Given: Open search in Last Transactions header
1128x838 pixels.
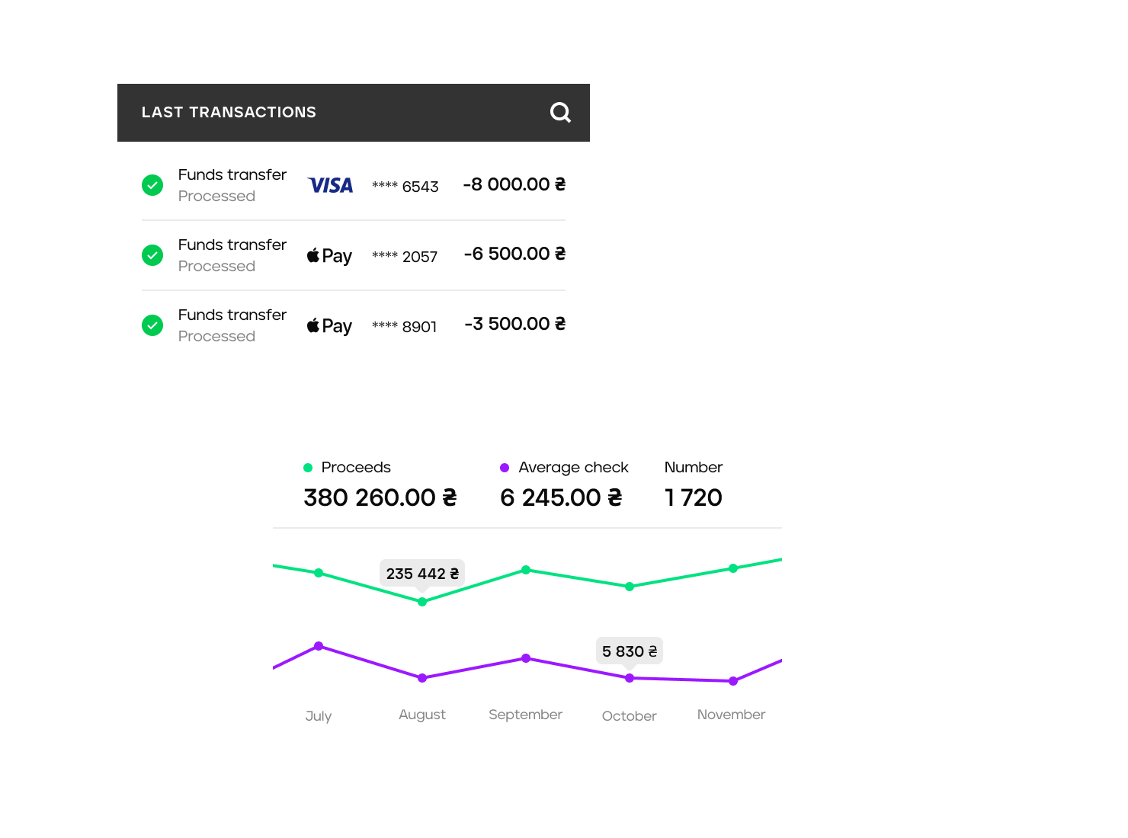Looking at the screenshot, I should pyautogui.click(x=561, y=113).
